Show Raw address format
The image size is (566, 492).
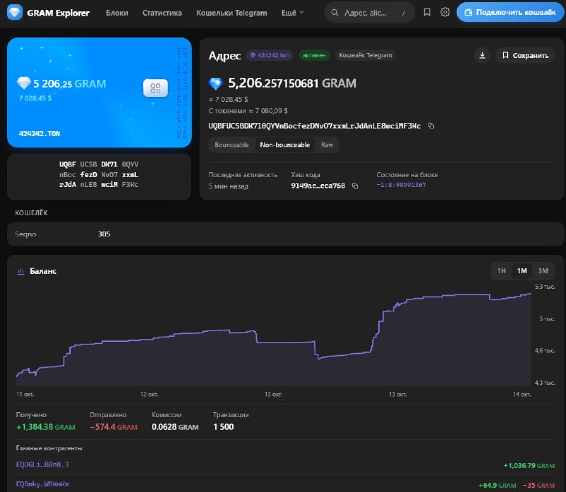[x=327, y=145]
